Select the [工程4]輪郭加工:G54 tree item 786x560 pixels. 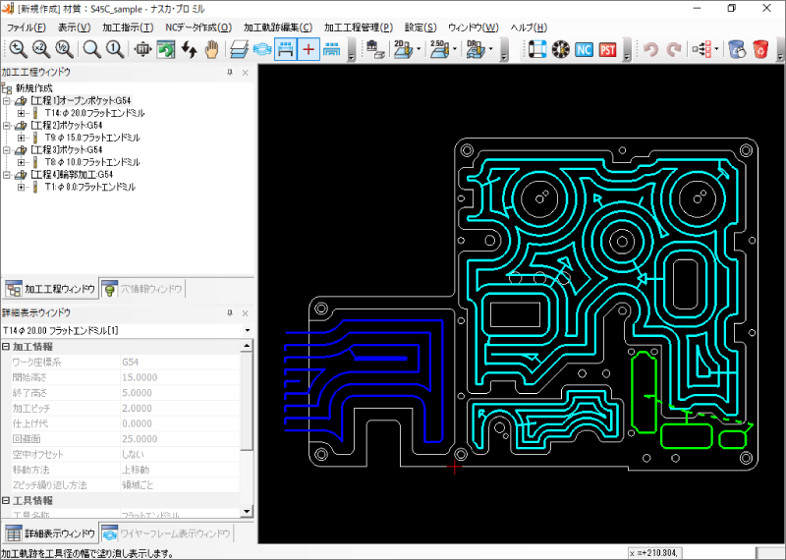coord(72,175)
